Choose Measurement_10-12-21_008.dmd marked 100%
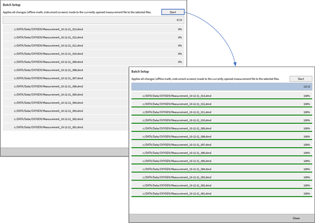 click(x=177, y=136)
